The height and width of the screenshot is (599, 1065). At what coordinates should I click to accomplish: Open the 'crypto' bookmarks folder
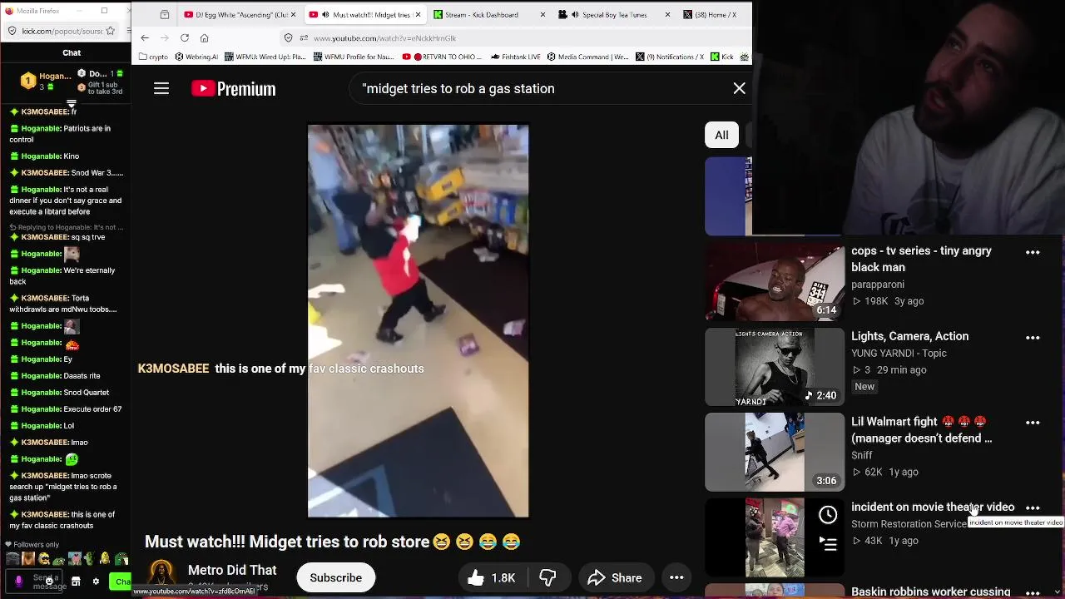tap(153, 57)
